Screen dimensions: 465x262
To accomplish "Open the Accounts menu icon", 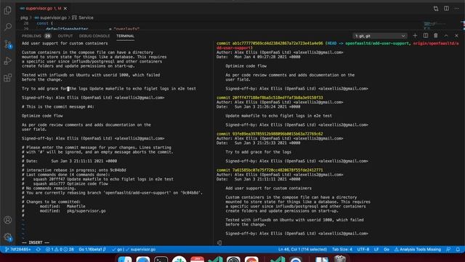I will [8, 220].
